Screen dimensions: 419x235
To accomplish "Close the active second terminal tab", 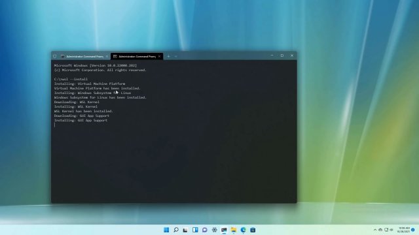I will point(159,57).
